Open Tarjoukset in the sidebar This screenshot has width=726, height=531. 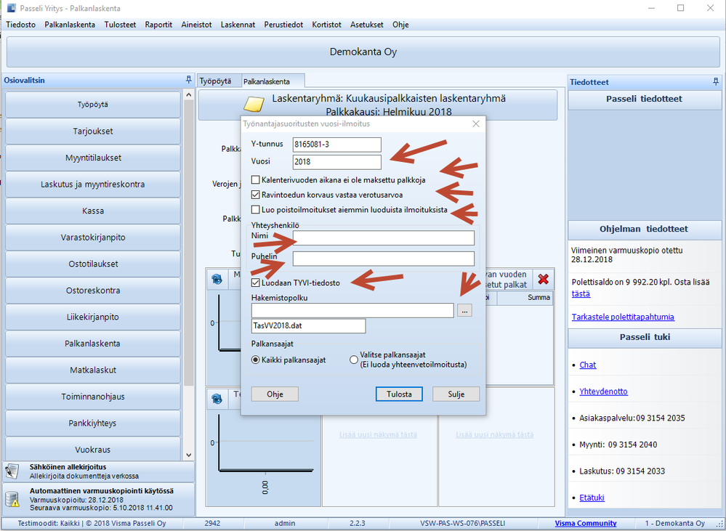(x=92, y=131)
